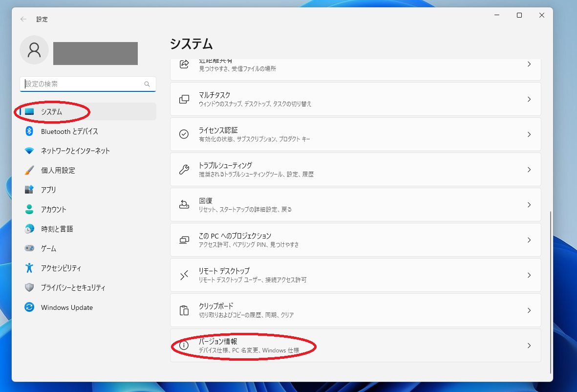This screenshot has height=392, width=577.
Task: Click the 個人用設定 brush icon
Action: [31, 170]
